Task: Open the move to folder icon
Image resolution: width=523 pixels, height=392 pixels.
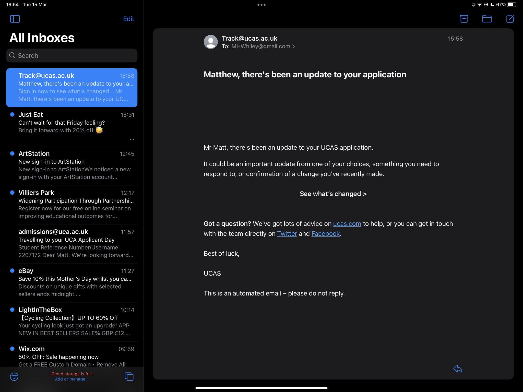Action: pos(487,19)
